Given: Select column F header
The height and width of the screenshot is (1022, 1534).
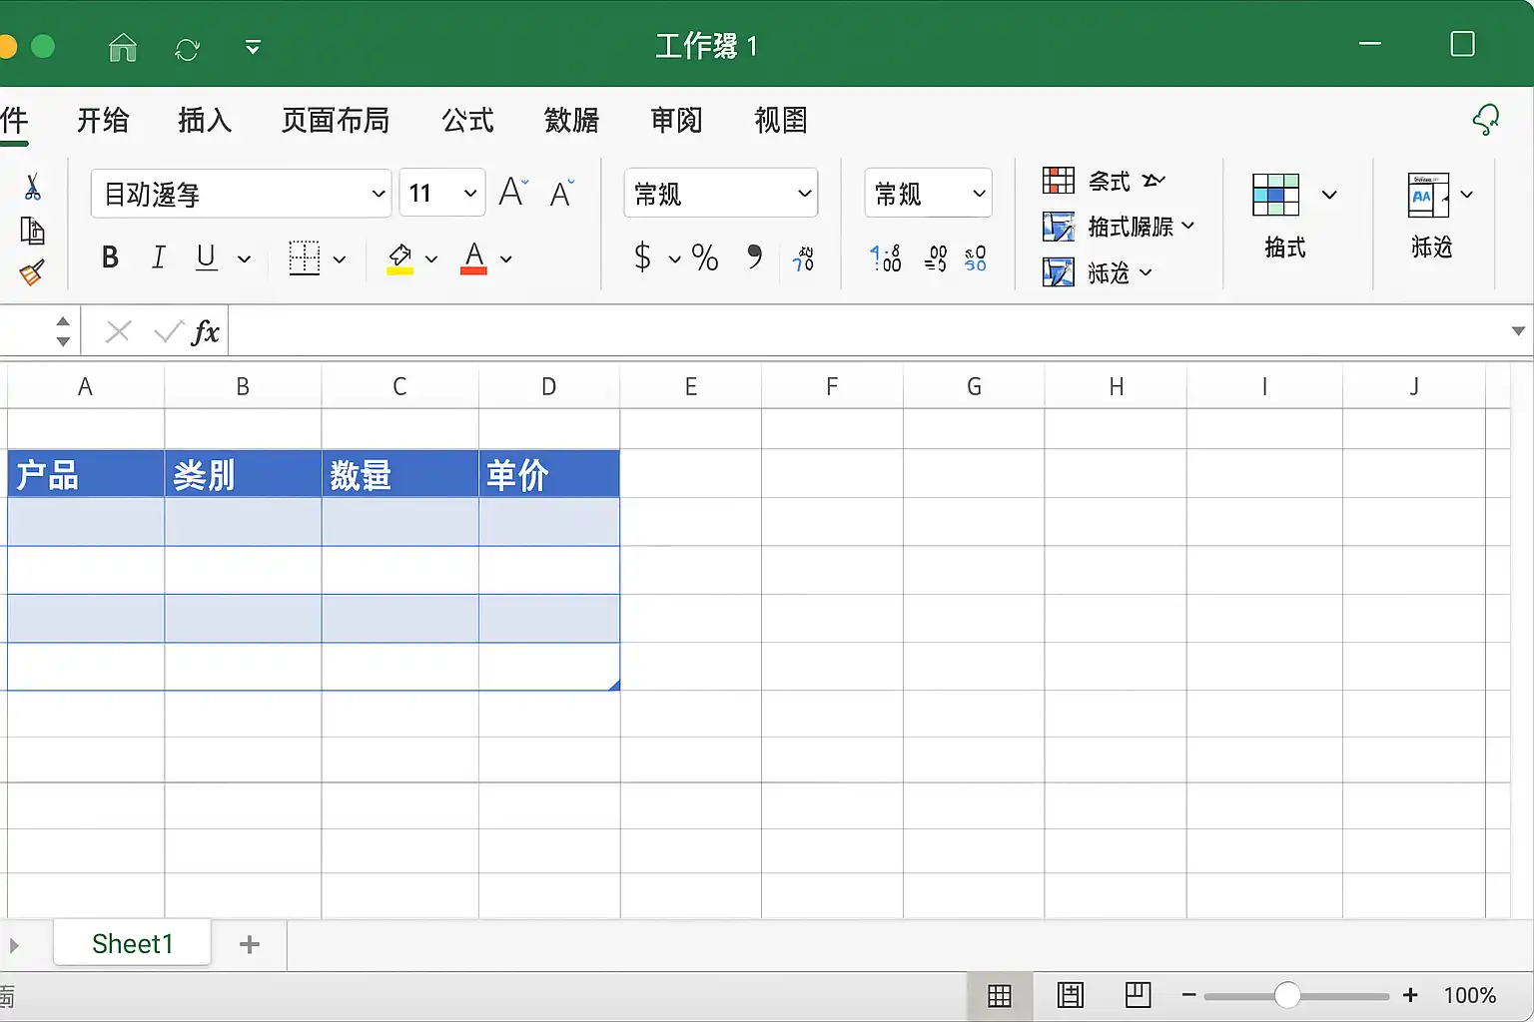Looking at the screenshot, I should coord(832,386).
